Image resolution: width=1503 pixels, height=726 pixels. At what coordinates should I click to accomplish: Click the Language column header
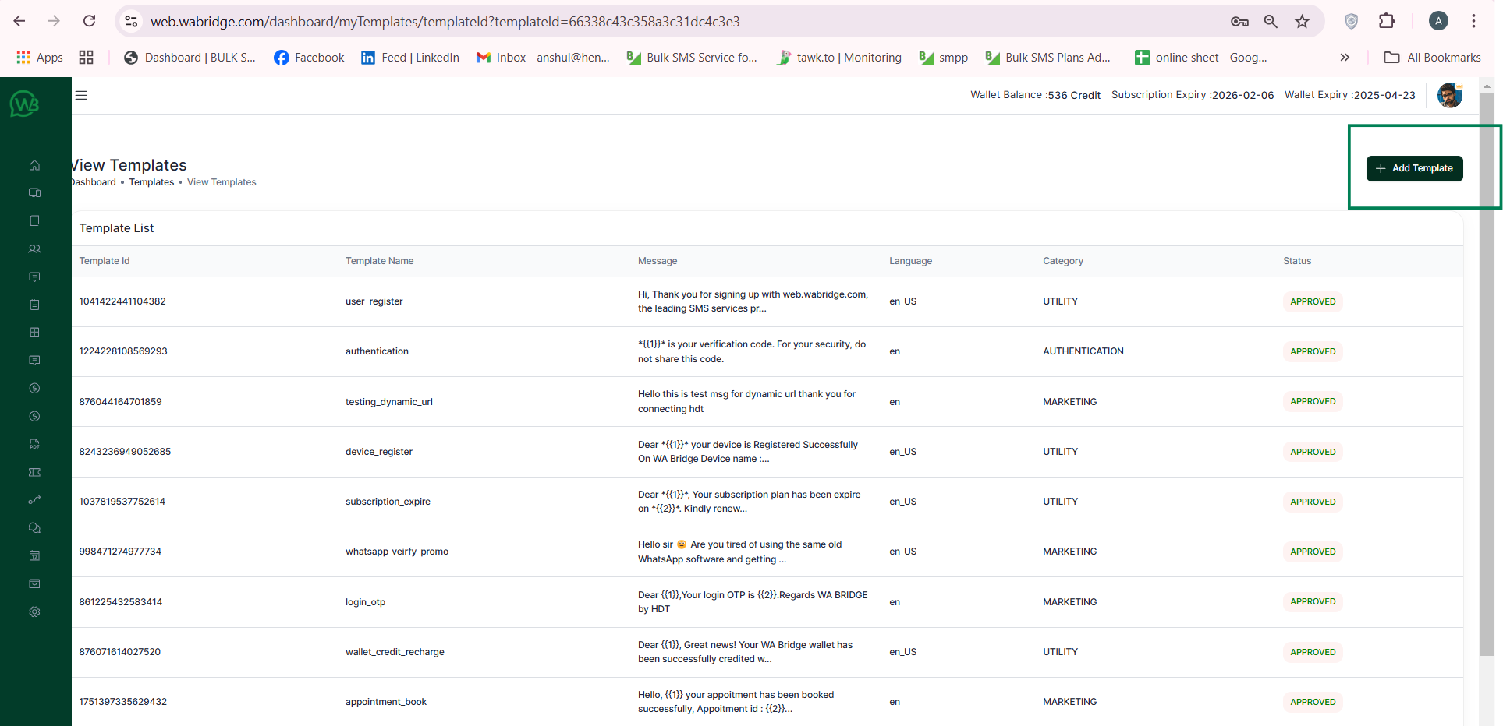(910, 261)
